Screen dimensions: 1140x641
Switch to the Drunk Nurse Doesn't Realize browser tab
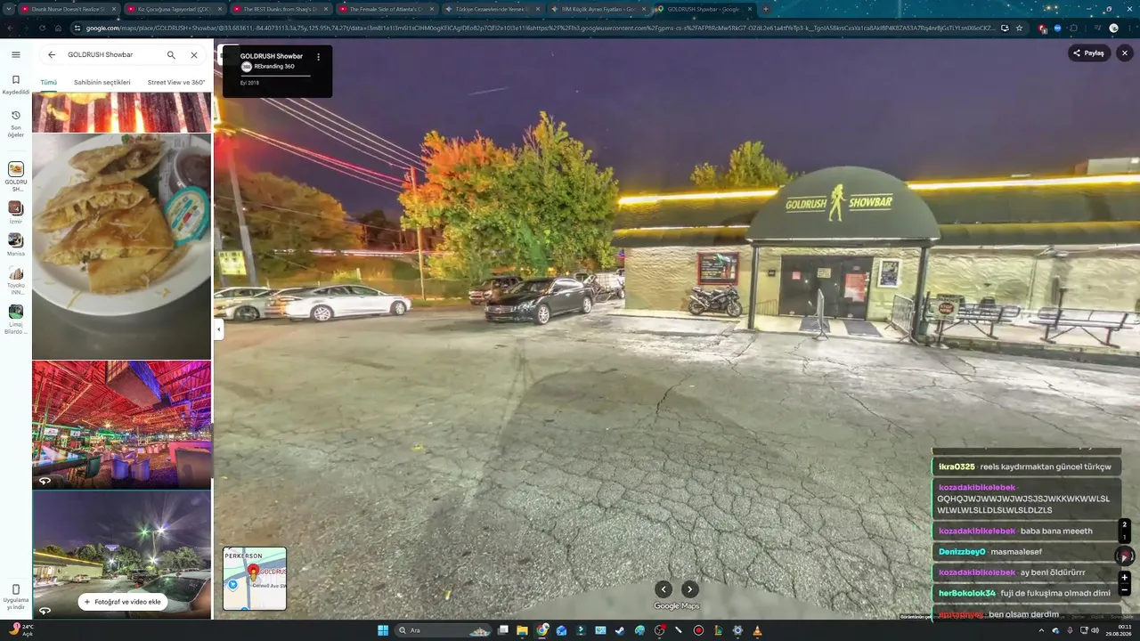[69, 9]
